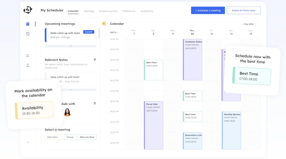This screenshot has height=159, width=286.
Task: Open the calendar icon in sidebar
Action: pos(28,24)
